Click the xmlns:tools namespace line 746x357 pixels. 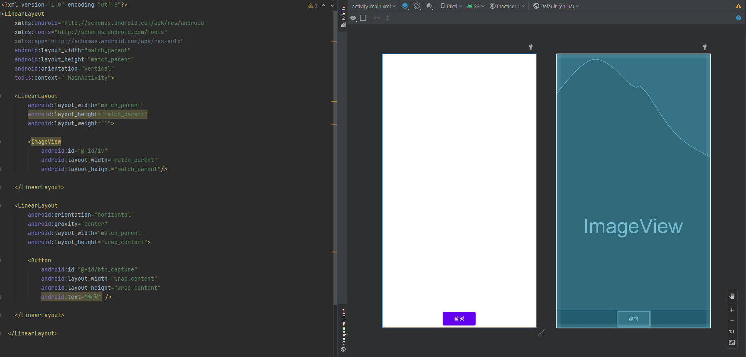[x=91, y=32]
